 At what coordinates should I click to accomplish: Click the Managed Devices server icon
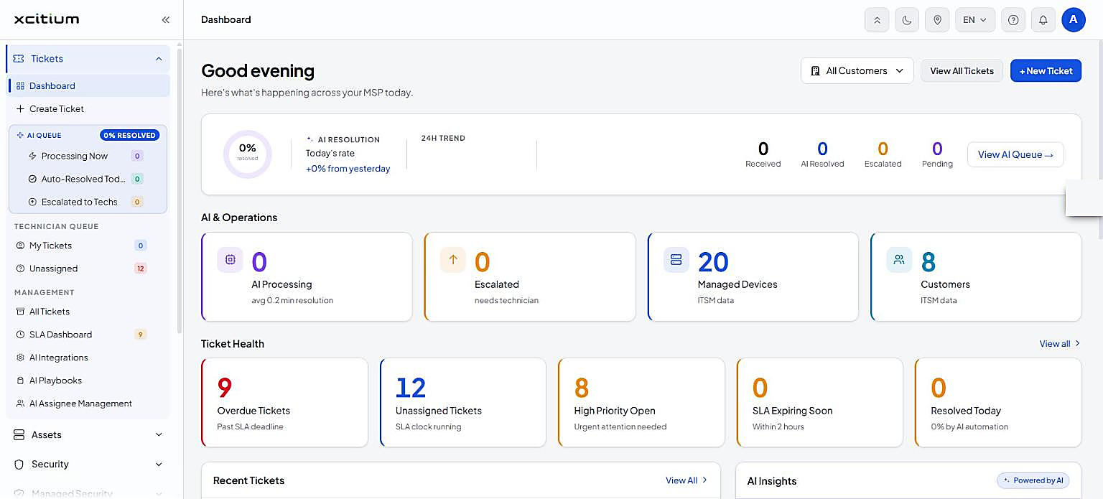(x=676, y=260)
